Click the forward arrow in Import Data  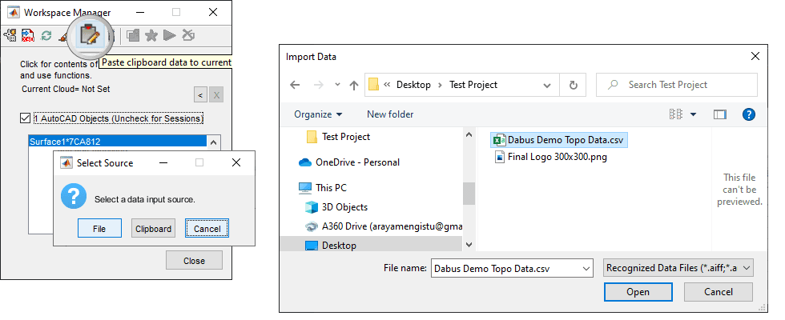click(319, 85)
